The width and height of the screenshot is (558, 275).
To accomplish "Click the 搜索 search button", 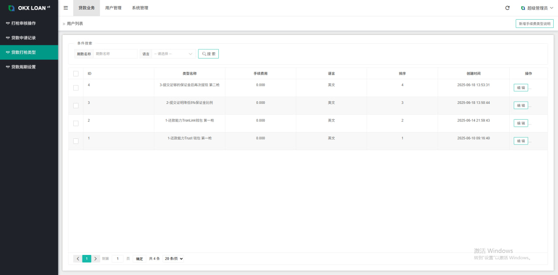I will pyautogui.click(x=208, y=54).
